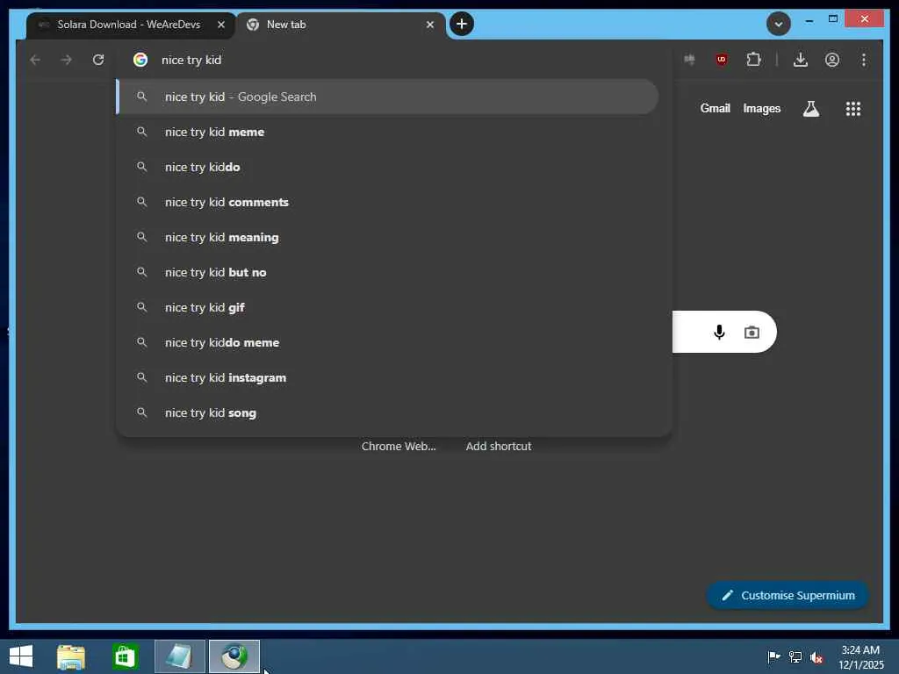Click search icon beside 'nice try kid gif'
Image resolution: width=899 pixels, height=674 pixels.
141,307
